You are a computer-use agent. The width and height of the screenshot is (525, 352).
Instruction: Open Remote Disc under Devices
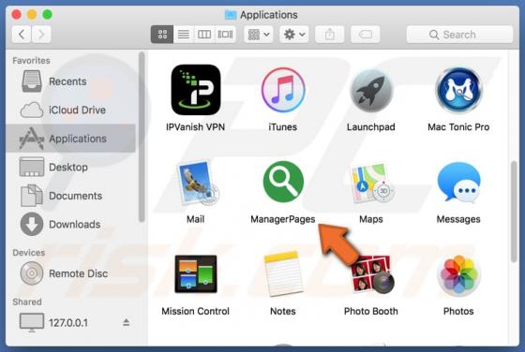(70, 273)
